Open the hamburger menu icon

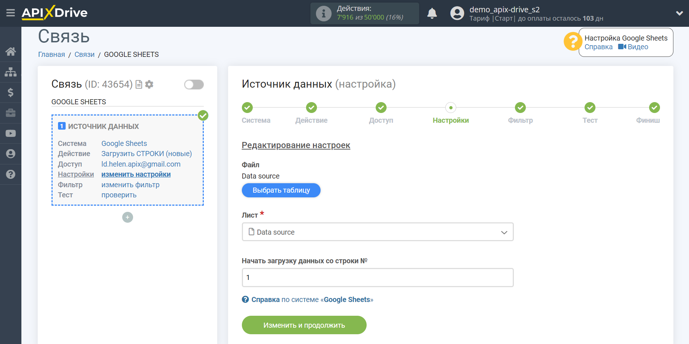pyautogui.click(x=11, y=13)
